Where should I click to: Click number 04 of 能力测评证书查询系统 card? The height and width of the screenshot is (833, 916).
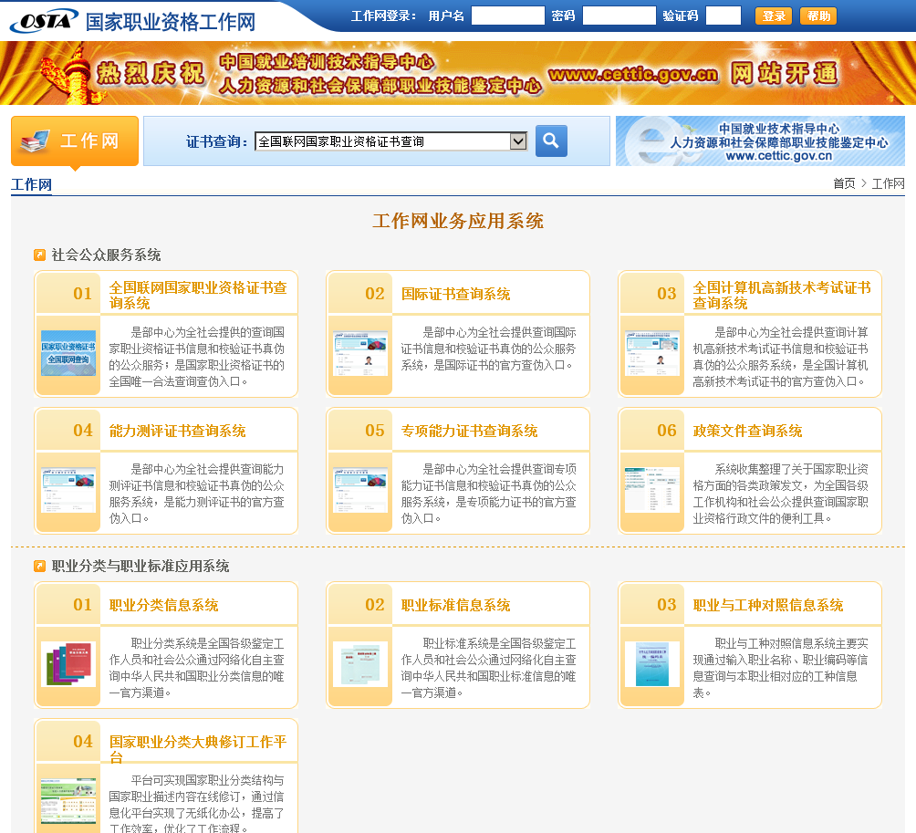(x=82, y=431)
